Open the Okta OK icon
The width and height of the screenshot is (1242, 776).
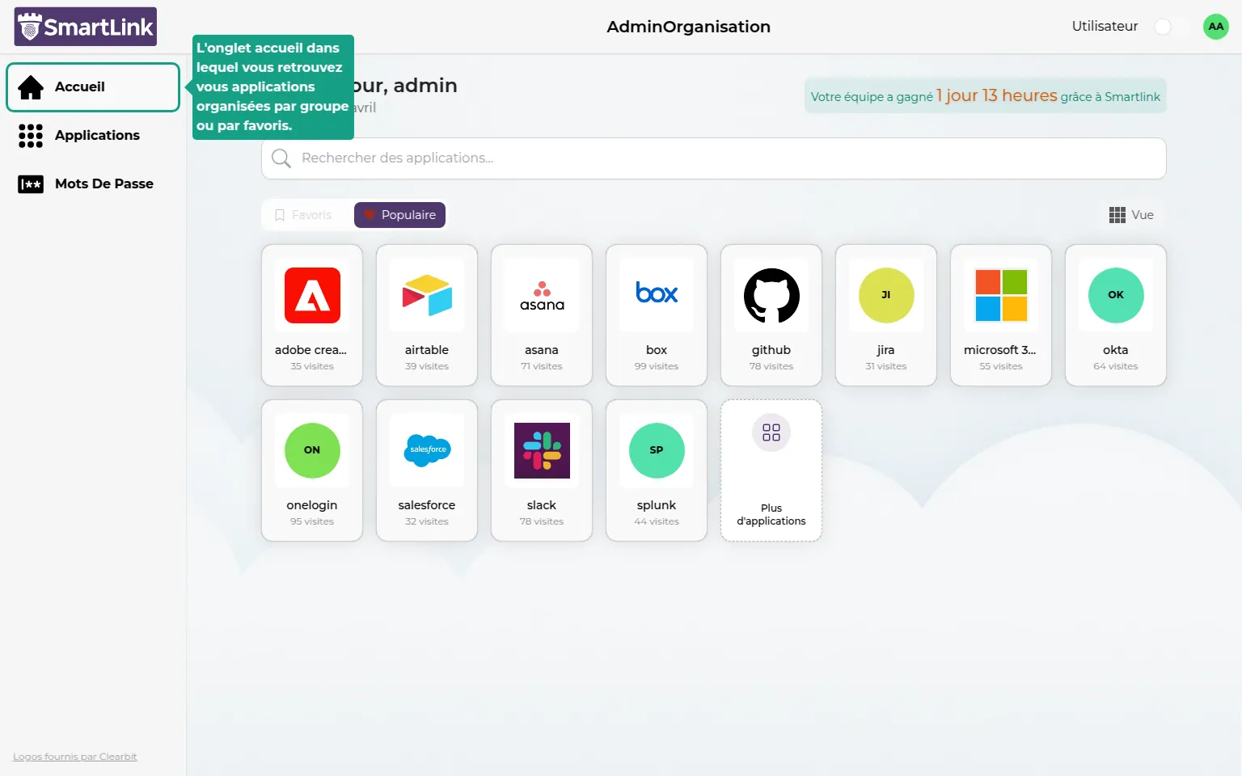pos(1116,295)
